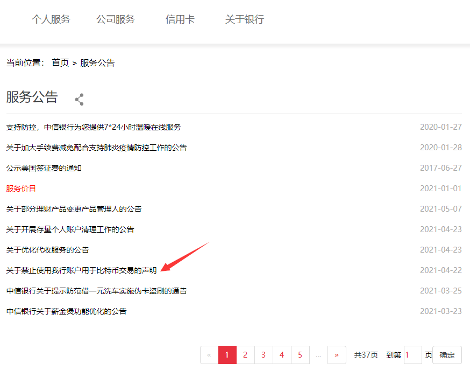Go to pagination page 4
This screenshot has width=470, height=377.
282,355
